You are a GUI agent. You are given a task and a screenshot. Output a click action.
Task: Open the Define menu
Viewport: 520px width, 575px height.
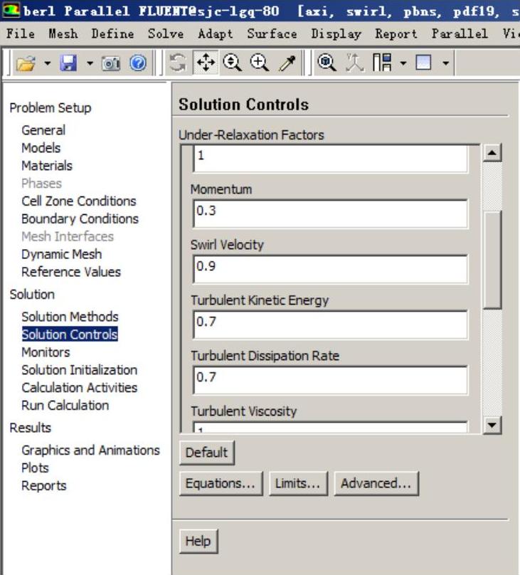pos(112,33)
